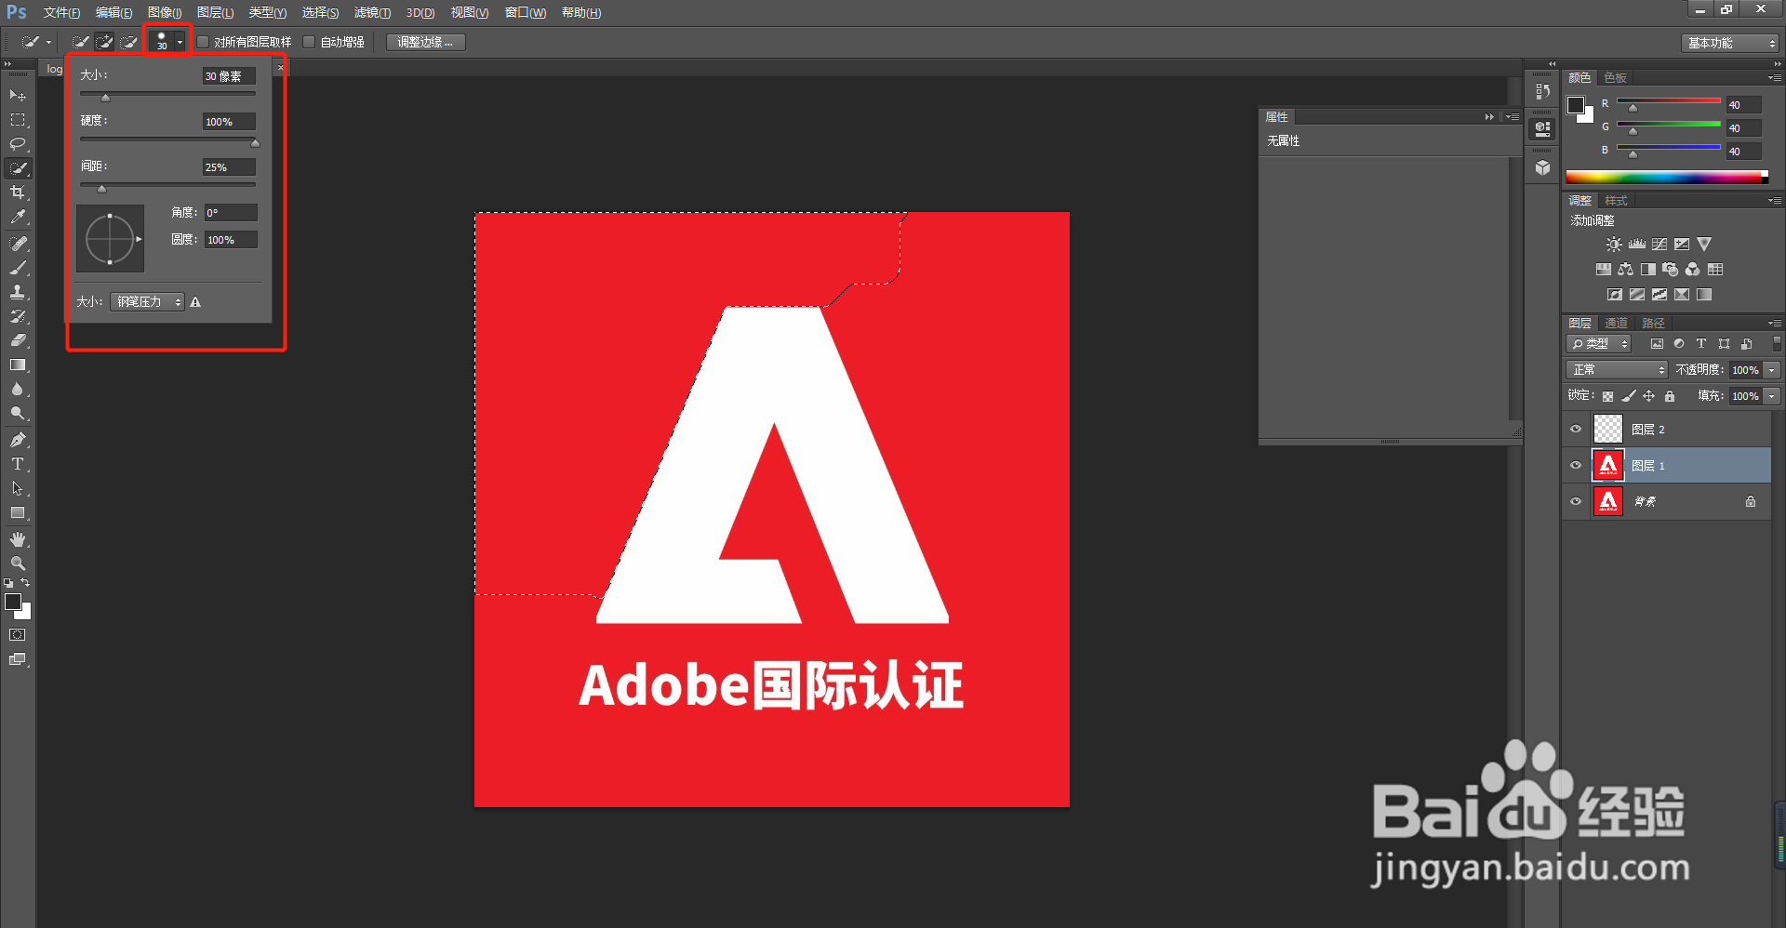Open the 3D panel cube icon
This screenshot has height=928, width=1786.
point(1543,167)
